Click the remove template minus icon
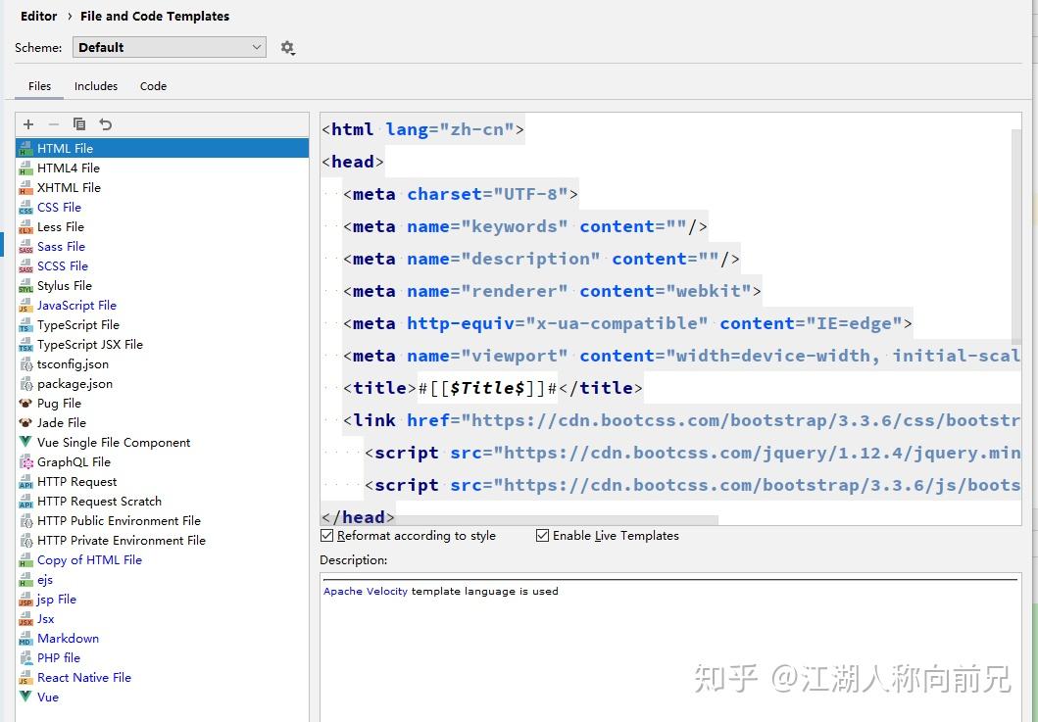Viewport: 1038px width, 722px height. coord(54,124)
